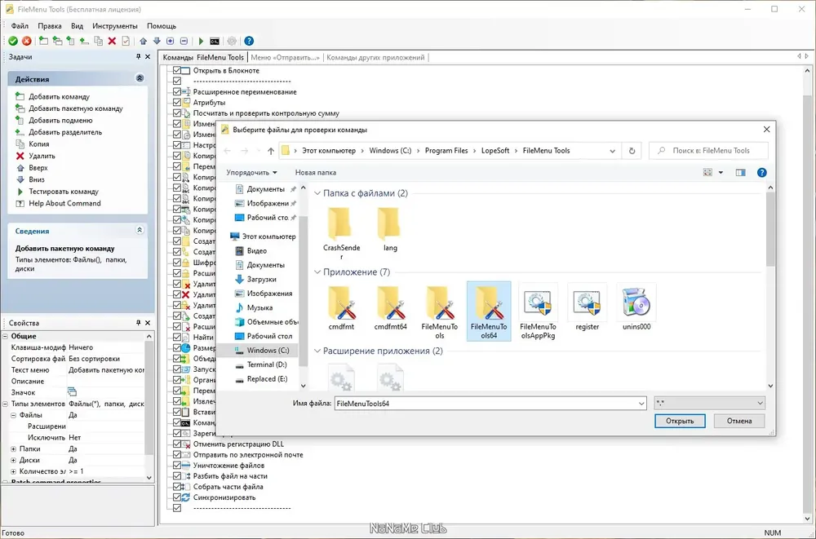Click the Expand all plus toolbar icon
816x539 pixels.
click(171, 41)
